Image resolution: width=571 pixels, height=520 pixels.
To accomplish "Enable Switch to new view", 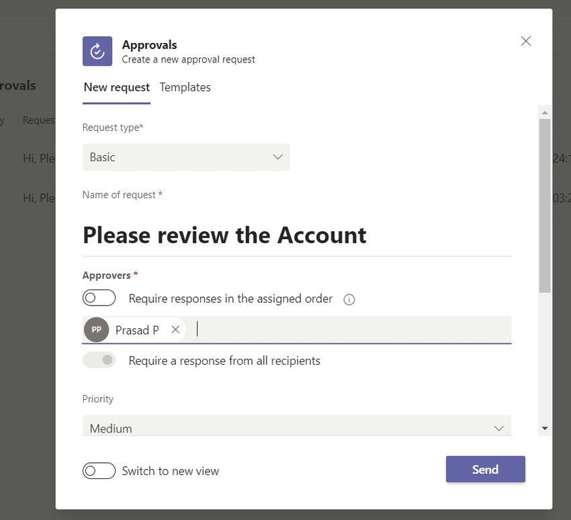I will coord(99,471).
